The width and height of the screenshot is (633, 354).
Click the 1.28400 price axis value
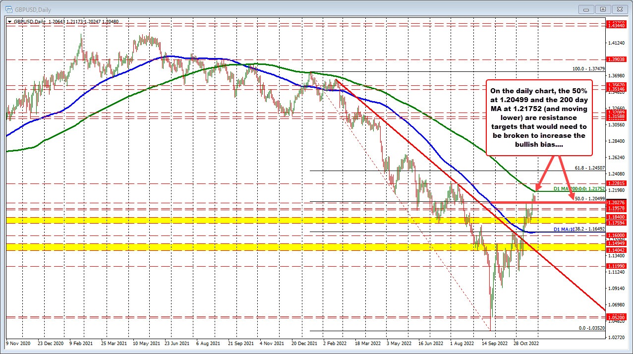(616, 141)
